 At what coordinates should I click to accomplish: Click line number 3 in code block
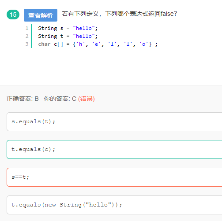pyautogui.click(x=27, y=44)
